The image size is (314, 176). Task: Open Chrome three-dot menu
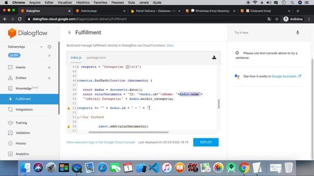point(309,19)
